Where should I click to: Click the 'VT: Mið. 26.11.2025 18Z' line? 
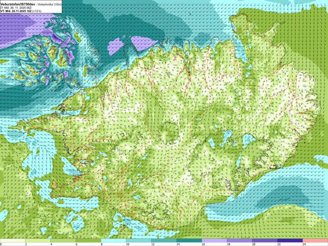16,11
